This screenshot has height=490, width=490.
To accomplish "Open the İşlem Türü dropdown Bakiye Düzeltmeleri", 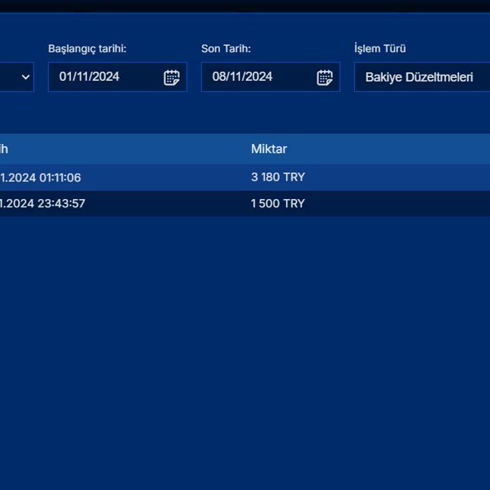I will pos(422,77).
